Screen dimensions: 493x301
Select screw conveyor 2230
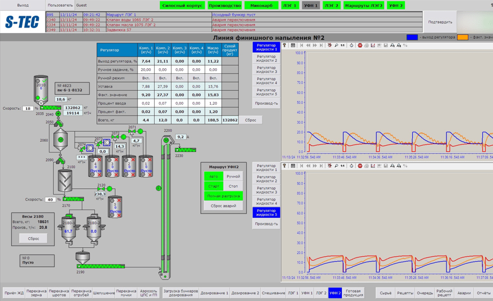186,150
